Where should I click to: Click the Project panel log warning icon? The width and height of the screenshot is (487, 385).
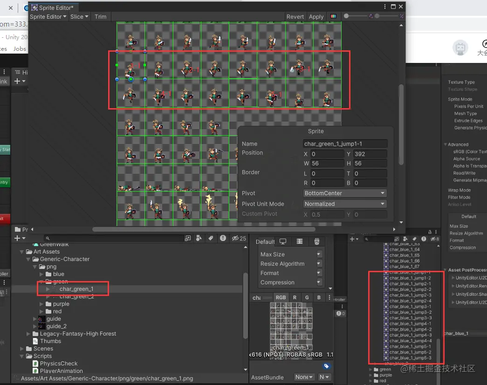coord(223,238)
